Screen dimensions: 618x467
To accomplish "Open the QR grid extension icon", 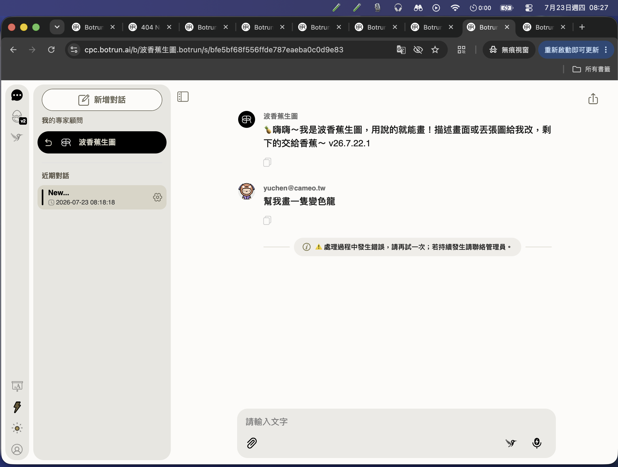I will pos(461,50).
